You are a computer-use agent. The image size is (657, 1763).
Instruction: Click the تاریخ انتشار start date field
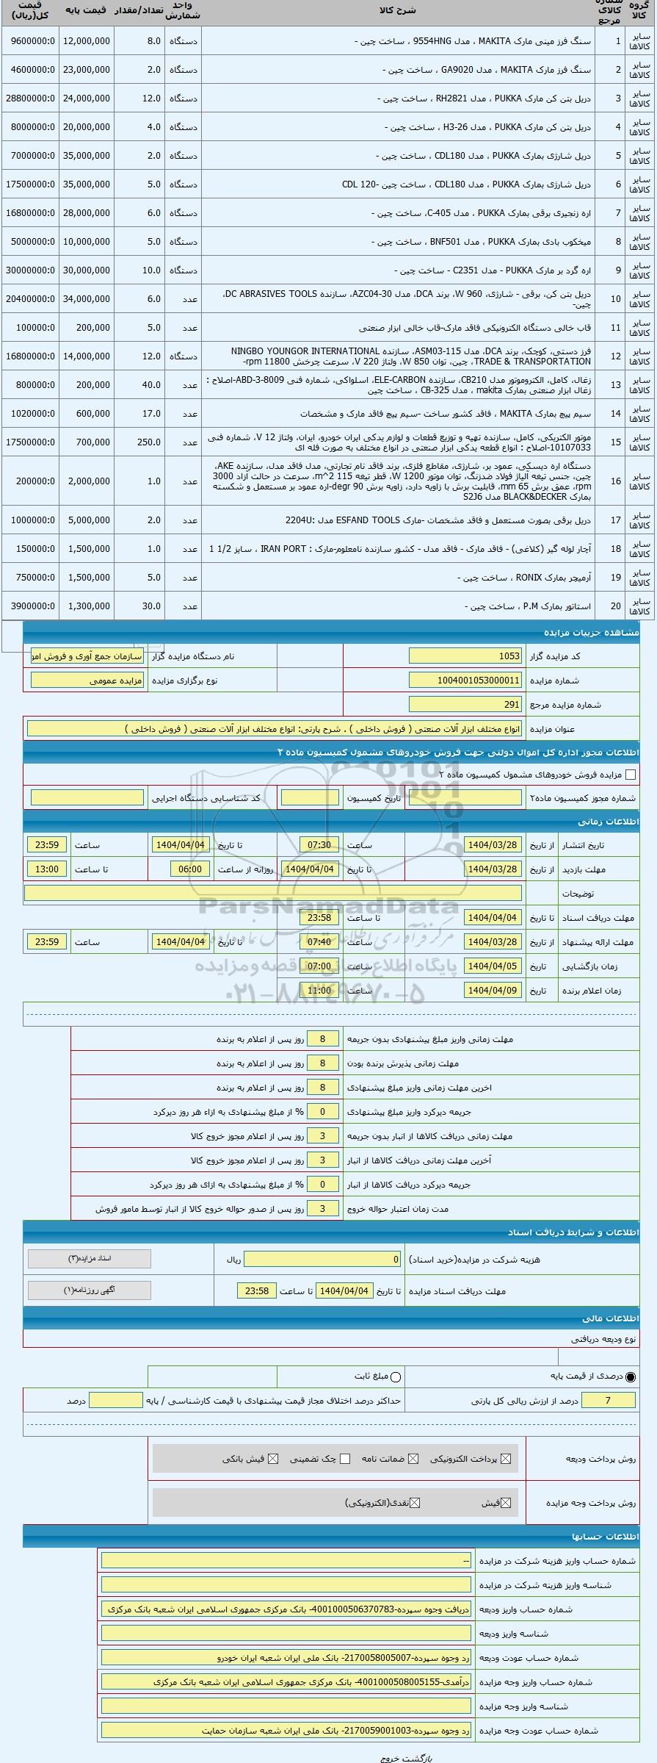[493, 845]
